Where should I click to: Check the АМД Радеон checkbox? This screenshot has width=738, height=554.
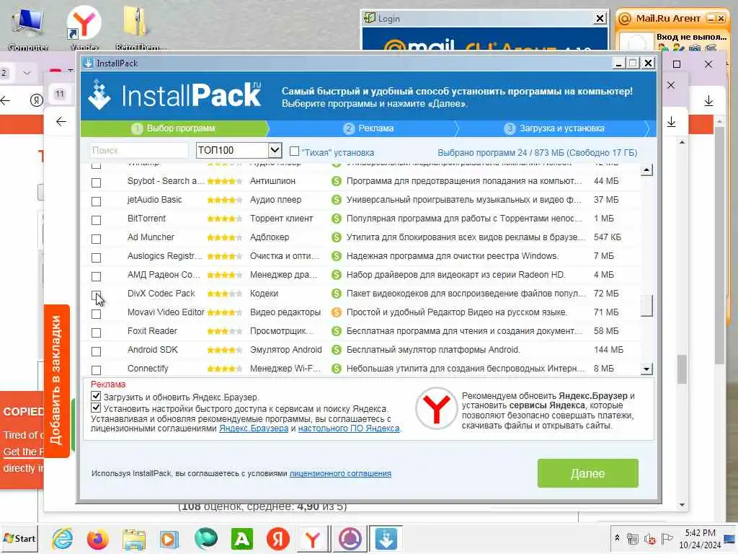click(x=96, y=276)
